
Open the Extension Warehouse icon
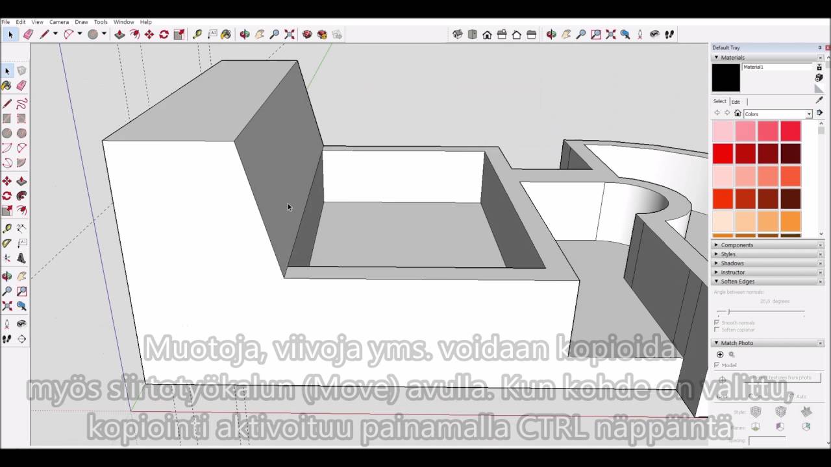tap(322, 34)
